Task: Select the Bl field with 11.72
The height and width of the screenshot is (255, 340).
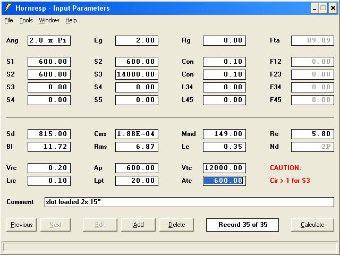Action: click(x=49, y=147)
